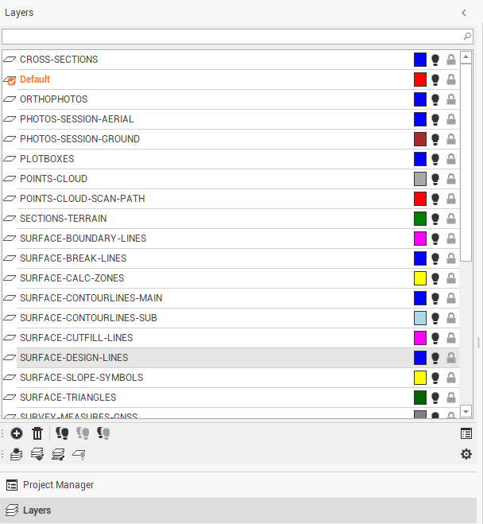The width and height of the screenshot is (483, 524).
Task: Select the CROSS-SECTIONS layer name
Action: coord(59,60)
